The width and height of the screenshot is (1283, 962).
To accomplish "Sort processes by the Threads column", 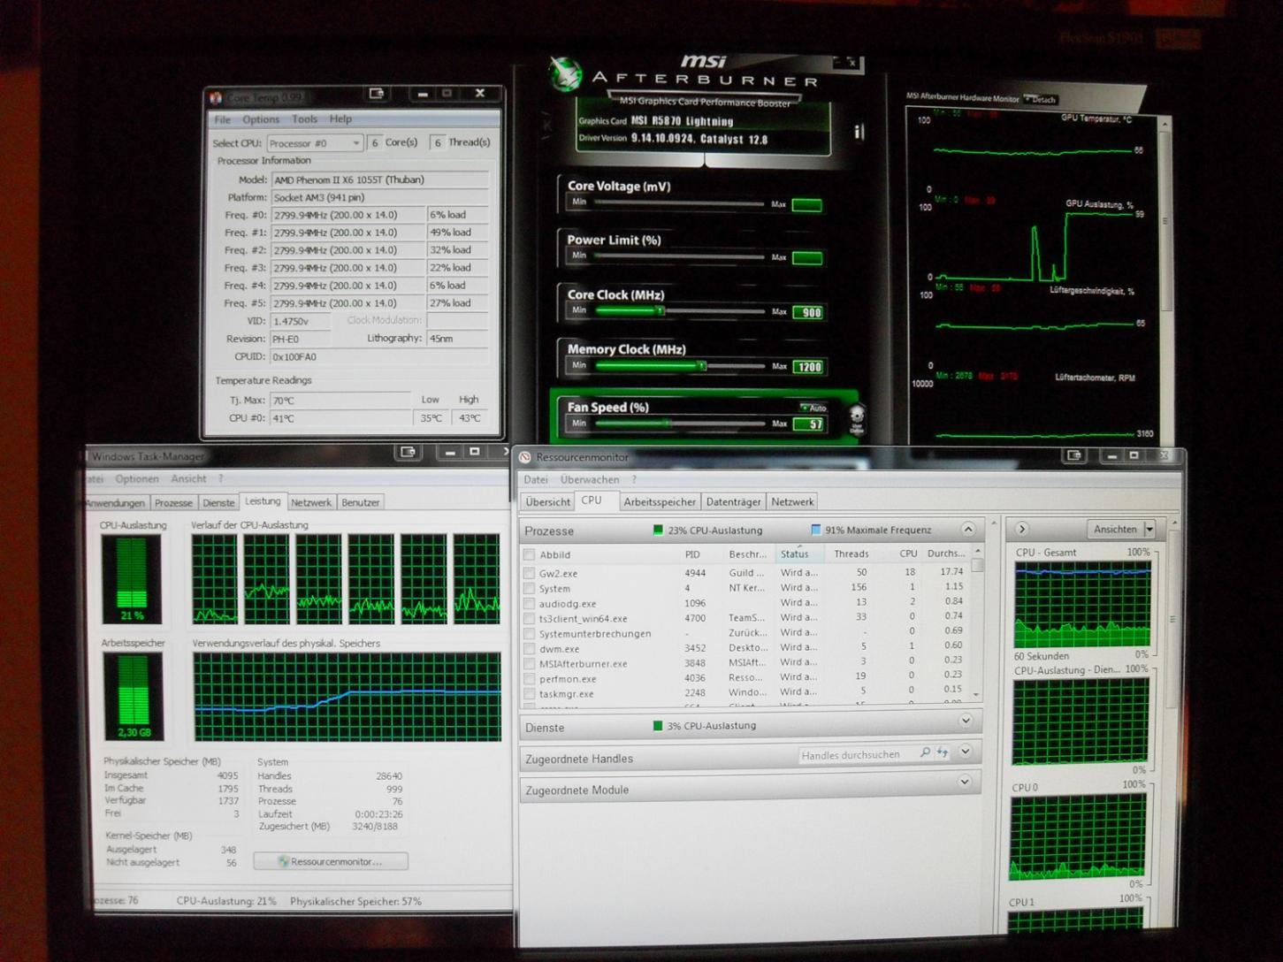I will (851, 554).
